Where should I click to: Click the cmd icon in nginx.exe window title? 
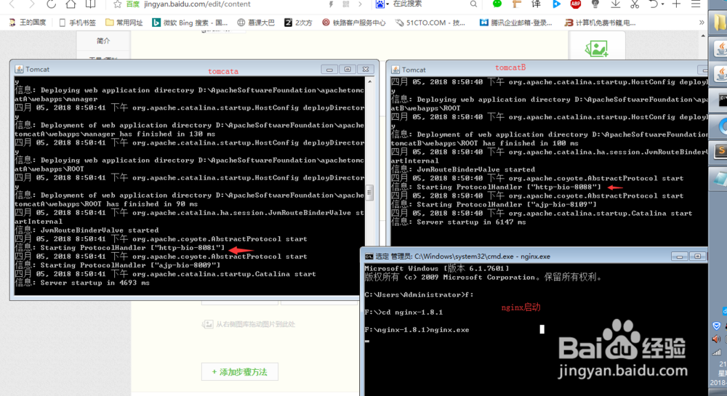pos(369,256)
